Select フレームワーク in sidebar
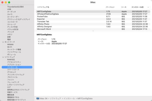 (x=13, y=82)
